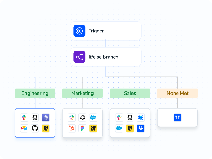The width and height of the screenshot is (212, 159).
Task: Click the yellow Miro icon under Marketing
Action: [93, 128]
